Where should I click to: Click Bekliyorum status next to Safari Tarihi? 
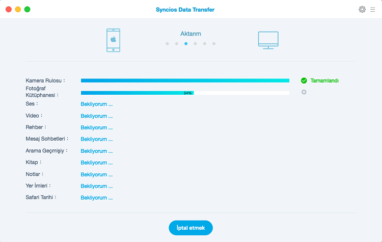click(x=97, y=198)
